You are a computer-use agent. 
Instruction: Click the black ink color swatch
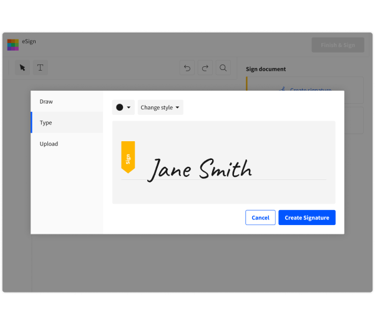[x=119, y=107]
